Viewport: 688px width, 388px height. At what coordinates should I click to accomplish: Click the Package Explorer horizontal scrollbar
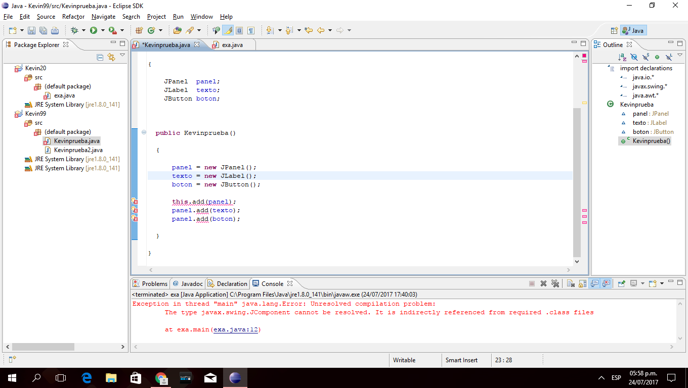(x=43, y=347)
